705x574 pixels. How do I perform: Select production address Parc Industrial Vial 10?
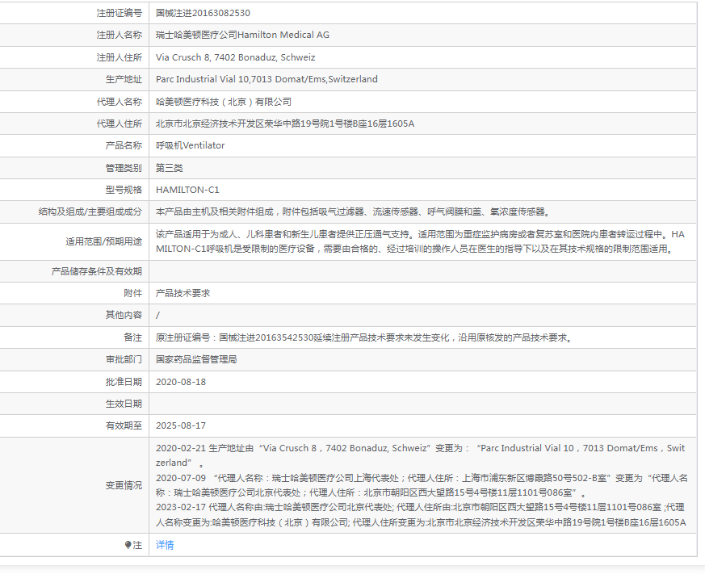[203, 79]
